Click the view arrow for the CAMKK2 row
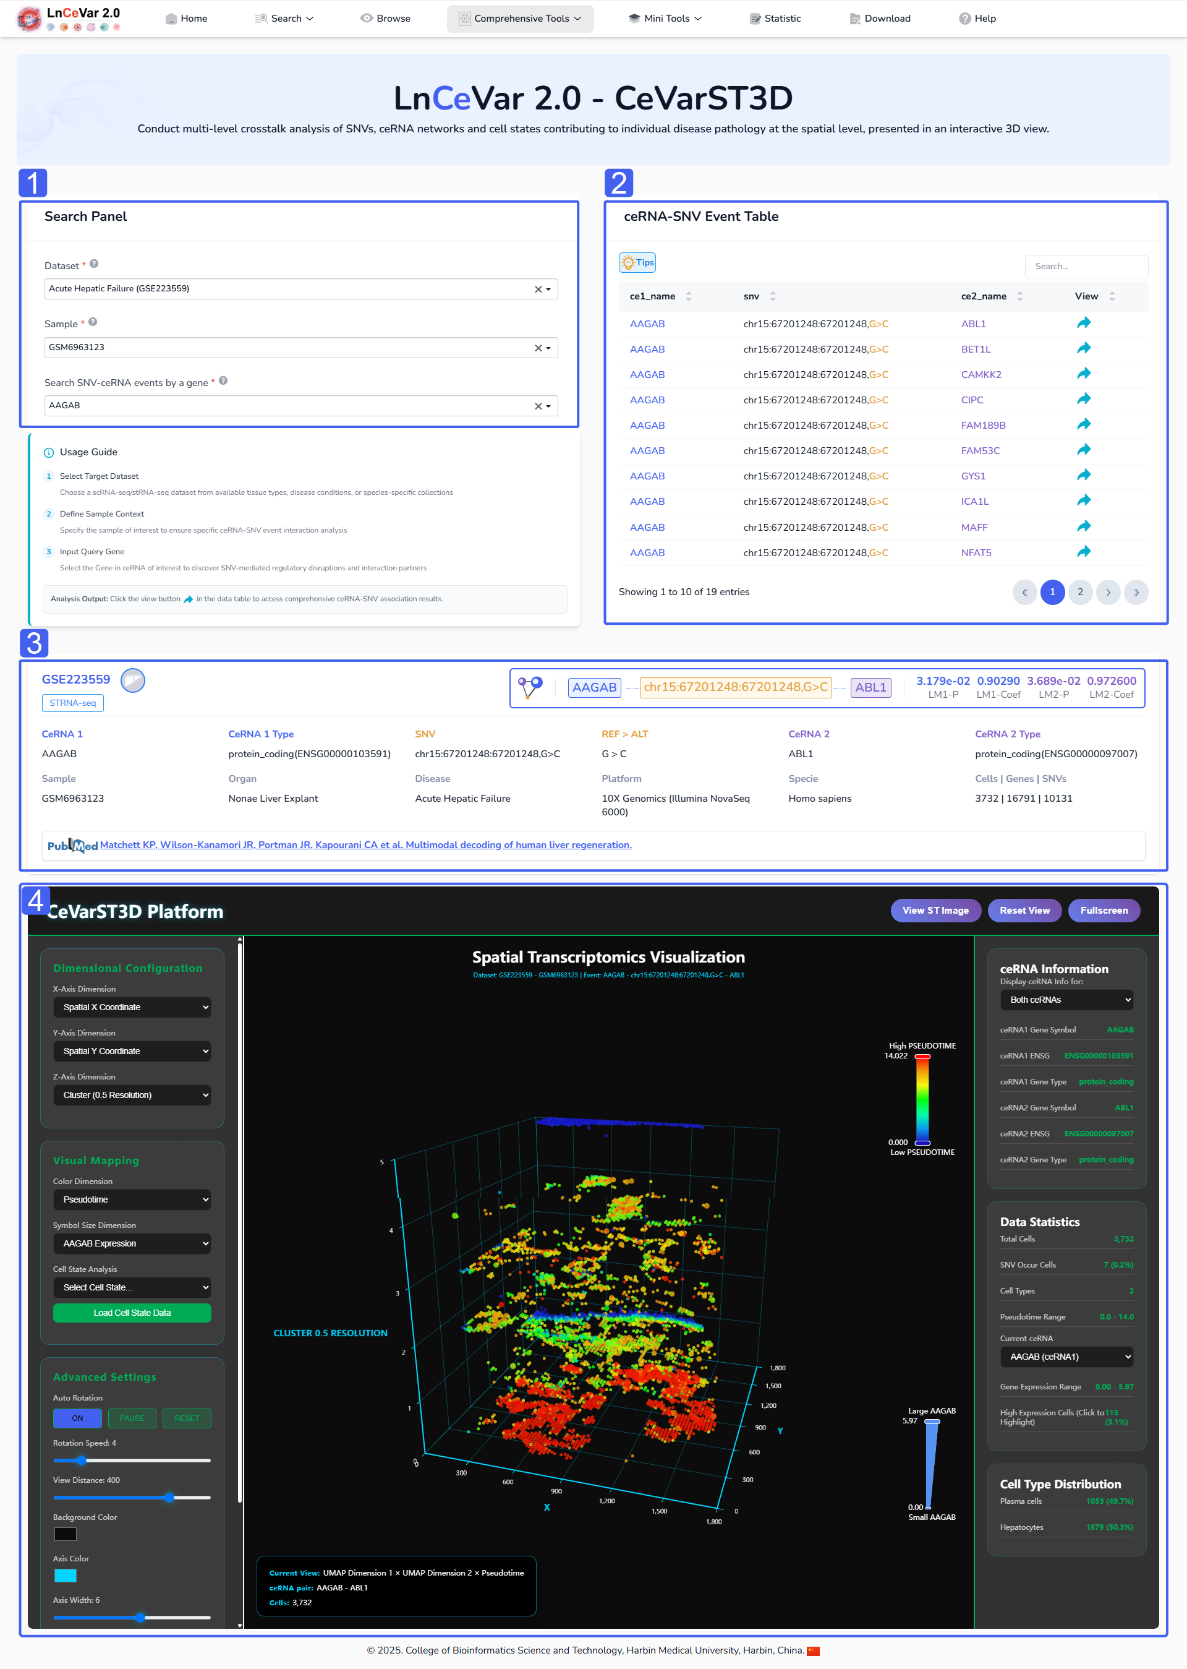1187x1669 pixels. [1083, 374]
